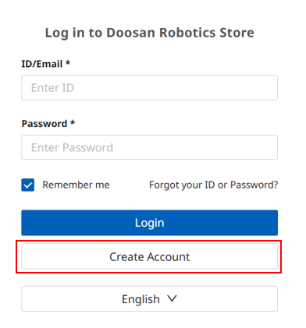Image resolution: width=306 pixels, height=328 pixels.
Task: Click the Log in to Doosan Robotics Store heading
Action: [x=150, y=33]
